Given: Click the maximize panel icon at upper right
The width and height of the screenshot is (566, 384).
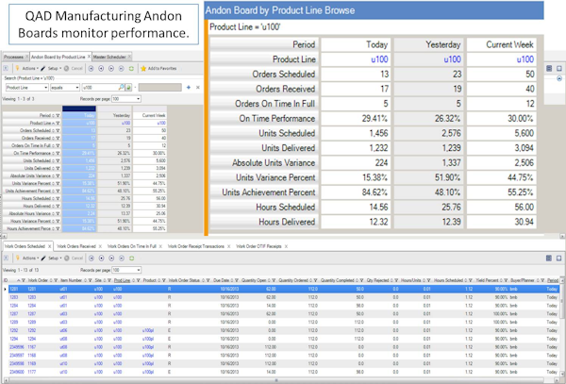Looking at the screenshot, I should 559,68.
